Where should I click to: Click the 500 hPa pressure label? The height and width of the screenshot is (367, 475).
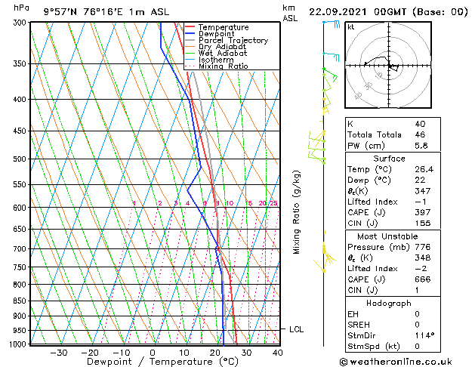(x=20, y=159)
